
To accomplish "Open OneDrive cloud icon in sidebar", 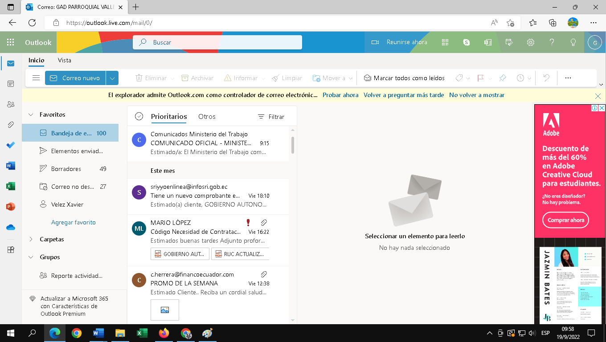I will coord(11,227).
